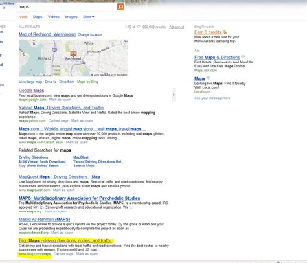
Task: Open Maps.com World's largest map store result
Action: [82, 129]
